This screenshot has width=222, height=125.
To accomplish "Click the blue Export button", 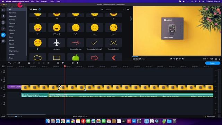I will 213,63.
